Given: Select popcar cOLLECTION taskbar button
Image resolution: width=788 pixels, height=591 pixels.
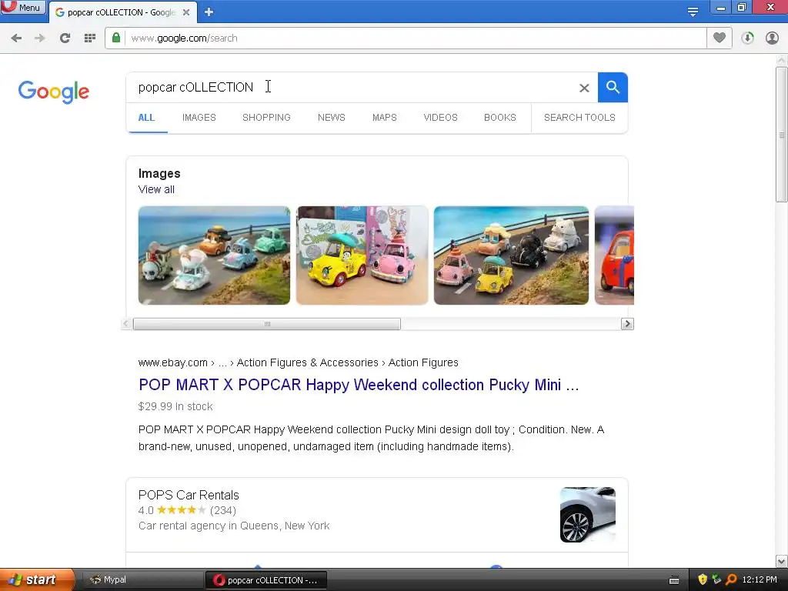Looking at the screenshot, I should pos(265,580).
